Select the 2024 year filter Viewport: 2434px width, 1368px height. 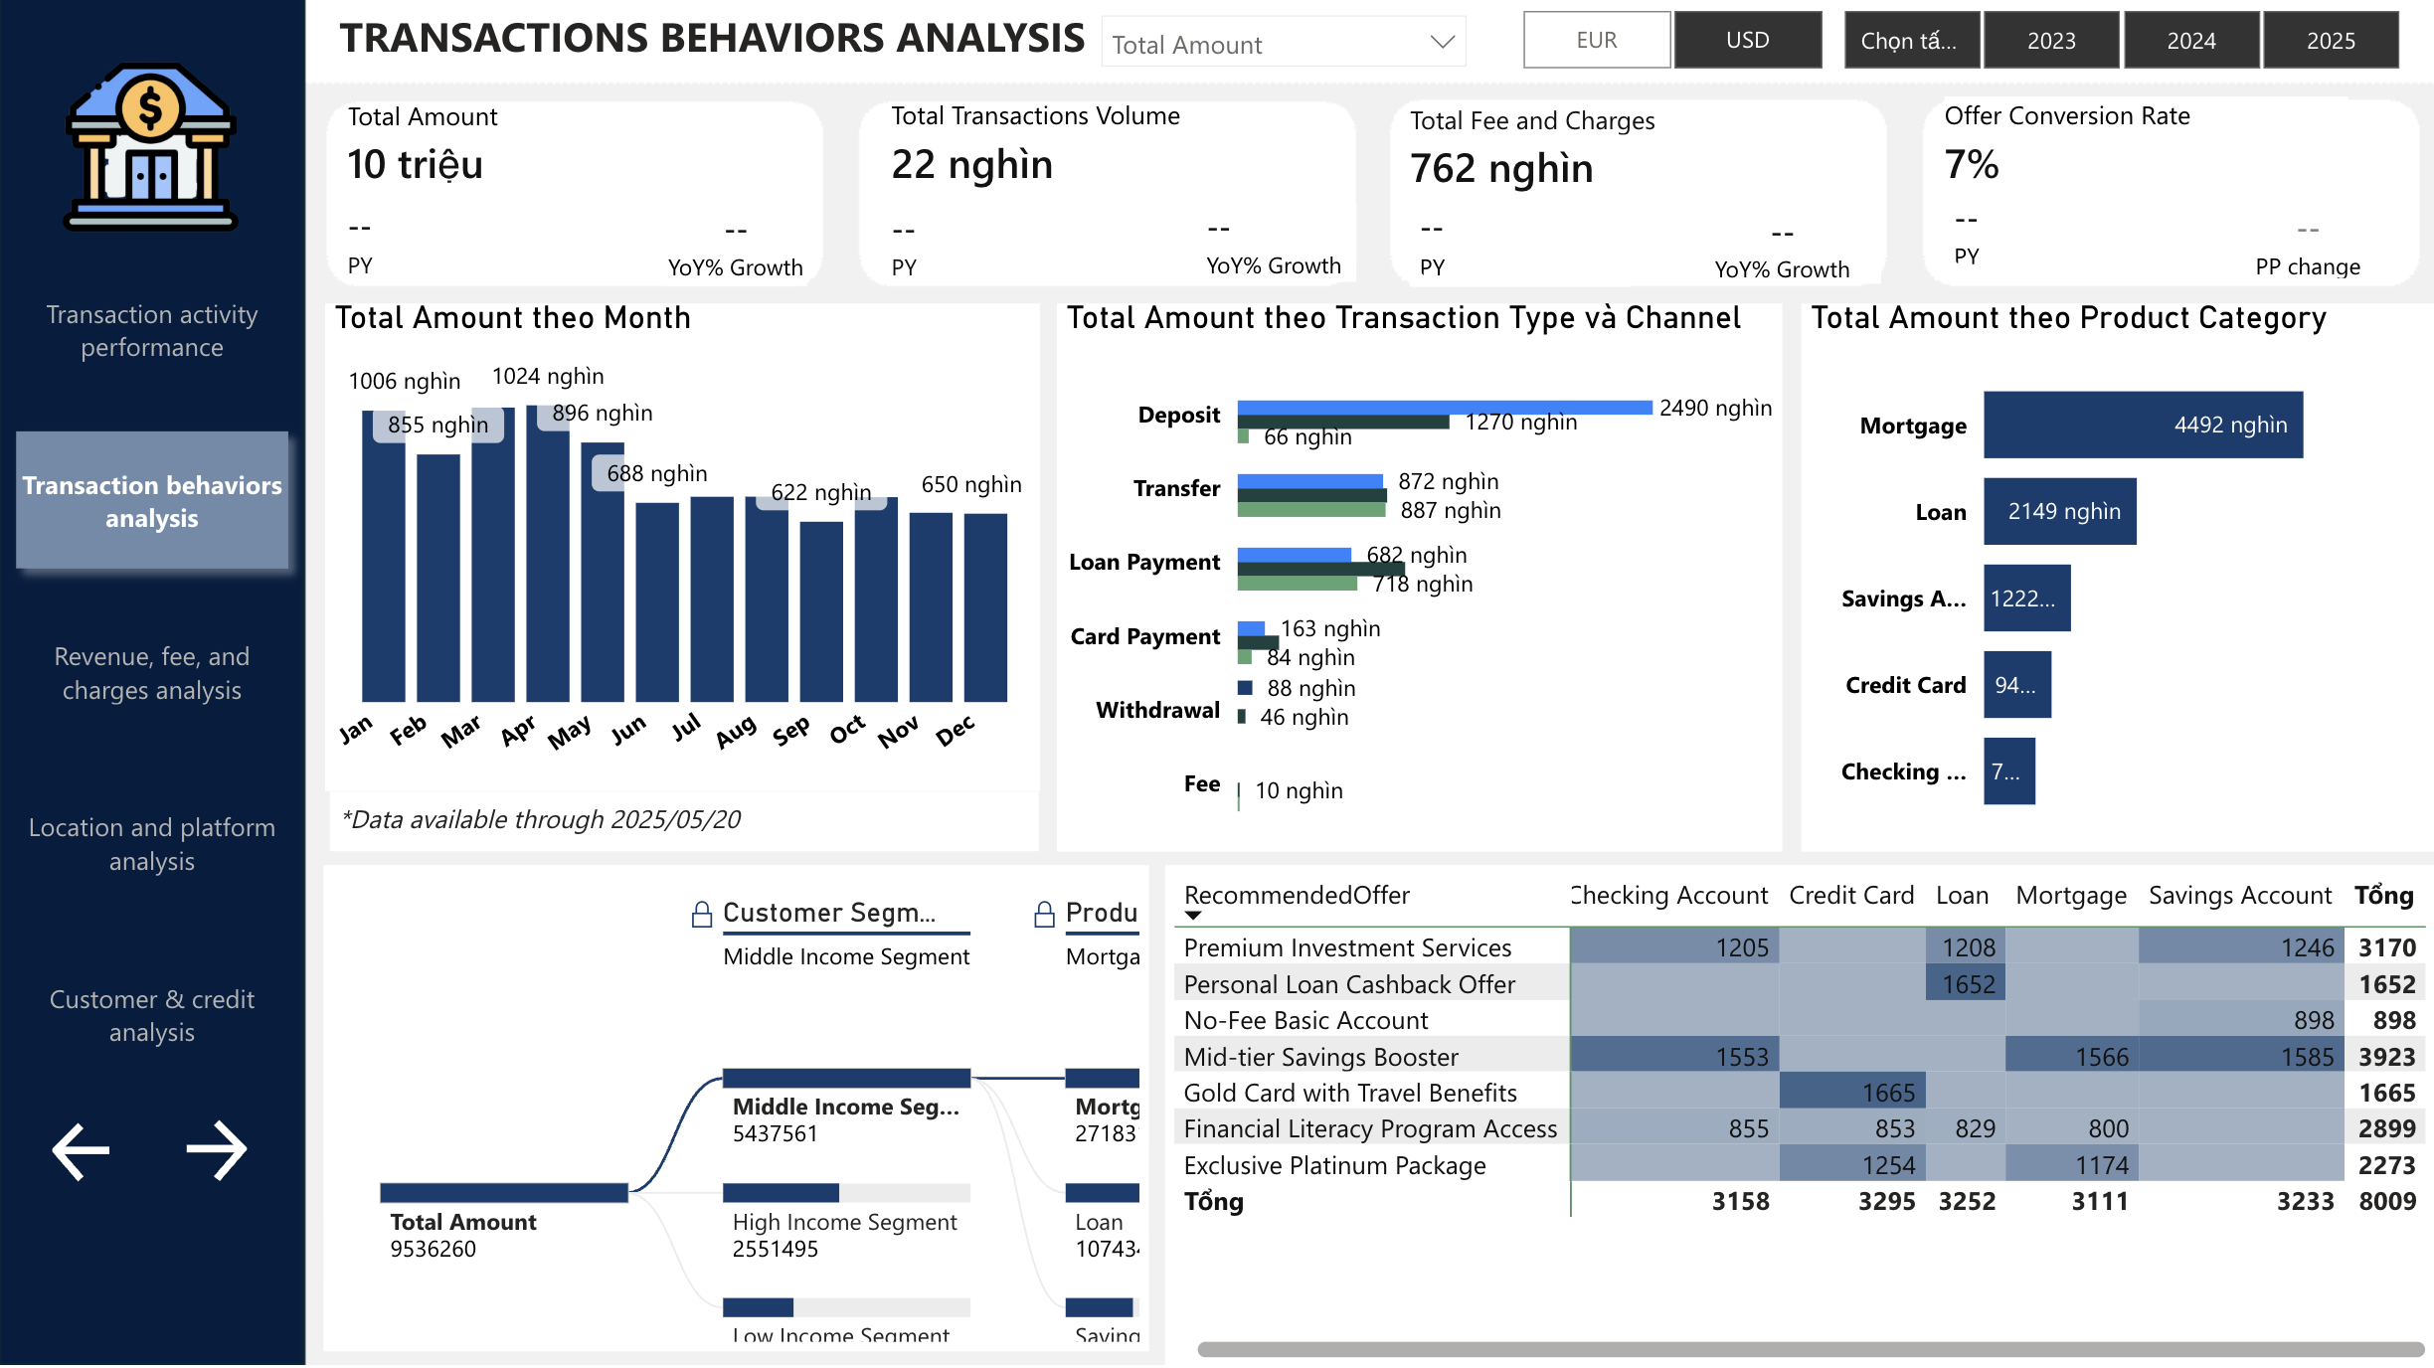pyautogui.click(x=2191, y=40)
